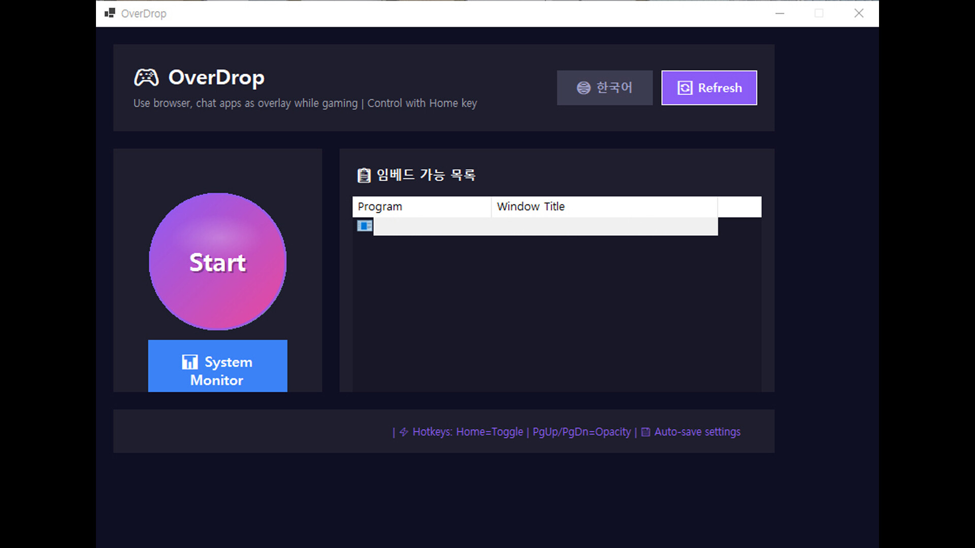
Task: Click the Auto-save settings disk icon
Action: (645, 432)
